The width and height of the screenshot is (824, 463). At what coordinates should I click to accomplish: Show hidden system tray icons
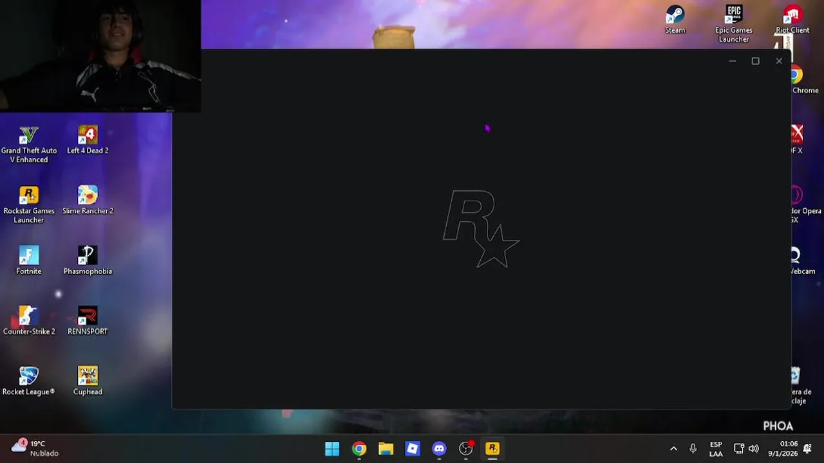673,449
